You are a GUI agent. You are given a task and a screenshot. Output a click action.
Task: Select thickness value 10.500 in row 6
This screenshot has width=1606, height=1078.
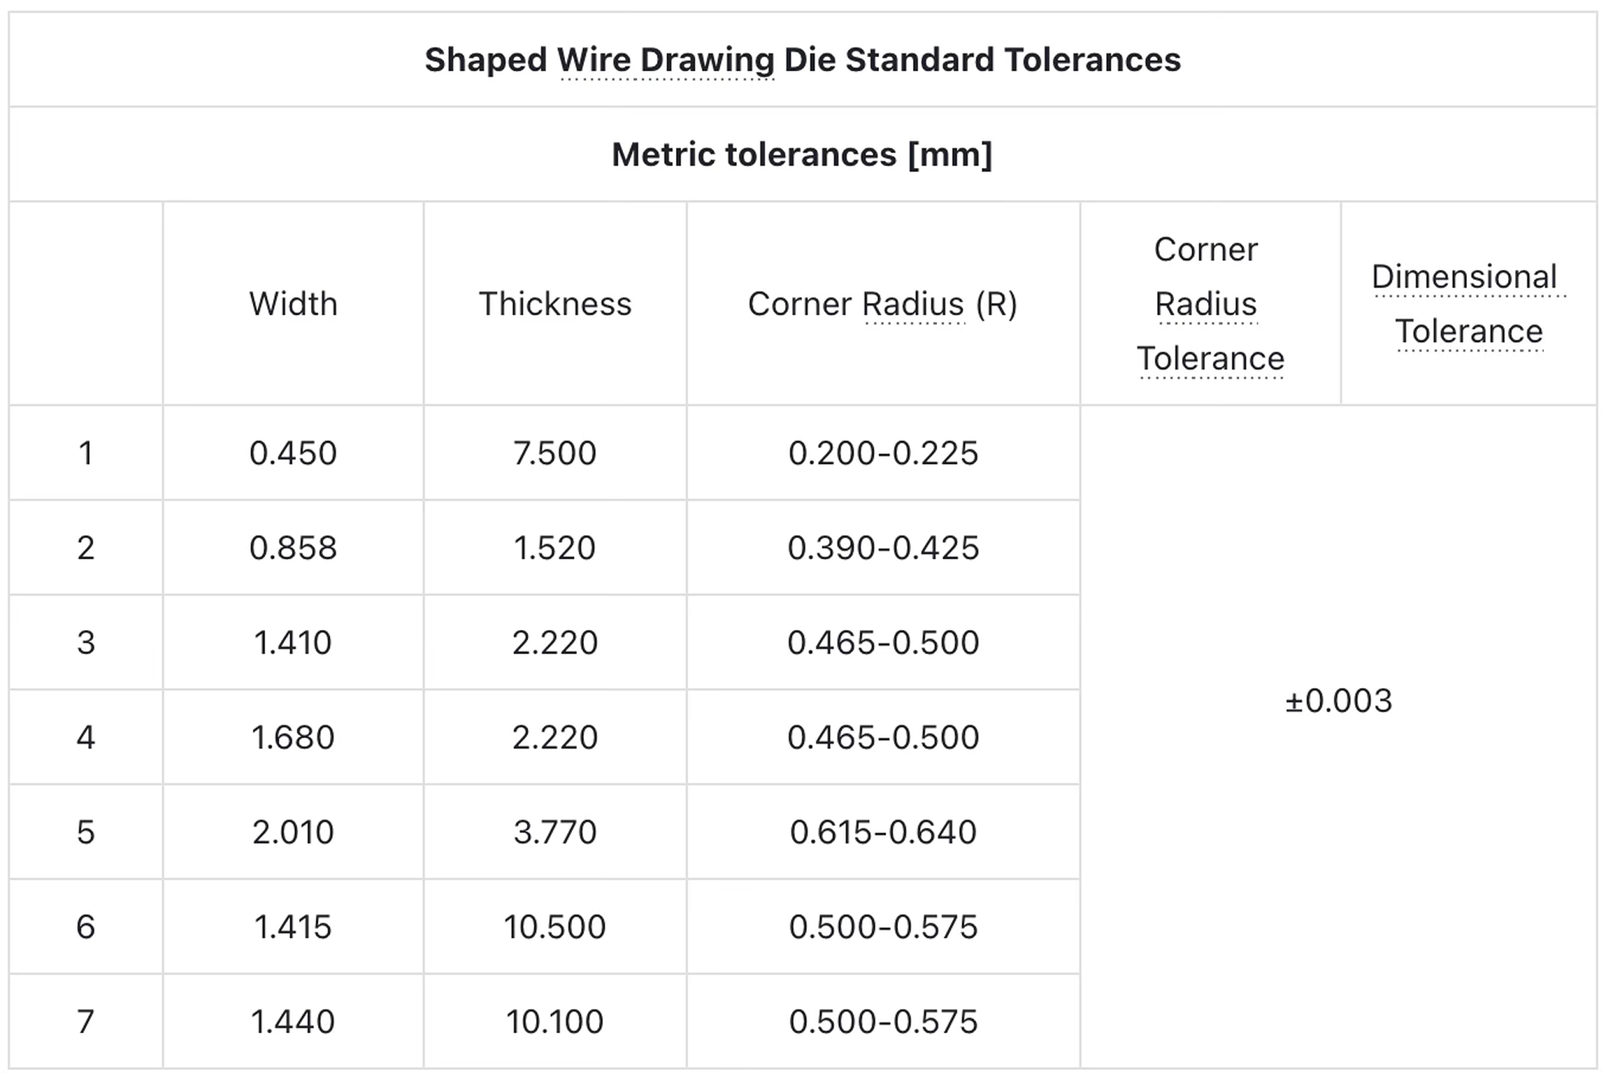click(x=555, y=927)
